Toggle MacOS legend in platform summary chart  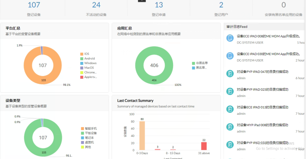(87, 68)
